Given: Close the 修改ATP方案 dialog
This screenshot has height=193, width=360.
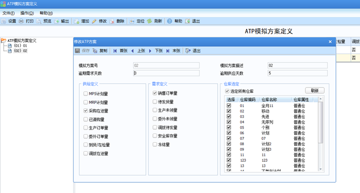Looking at the screenshot, I should point(330,42).
